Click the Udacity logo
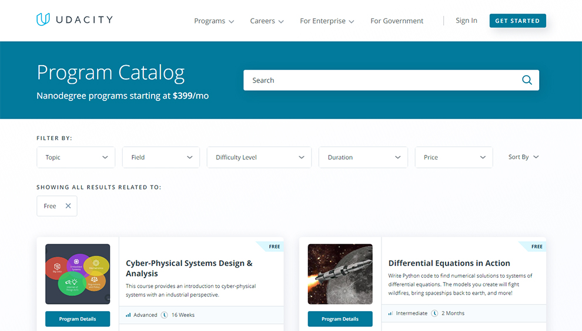582x331 pixels. (75, 19)
